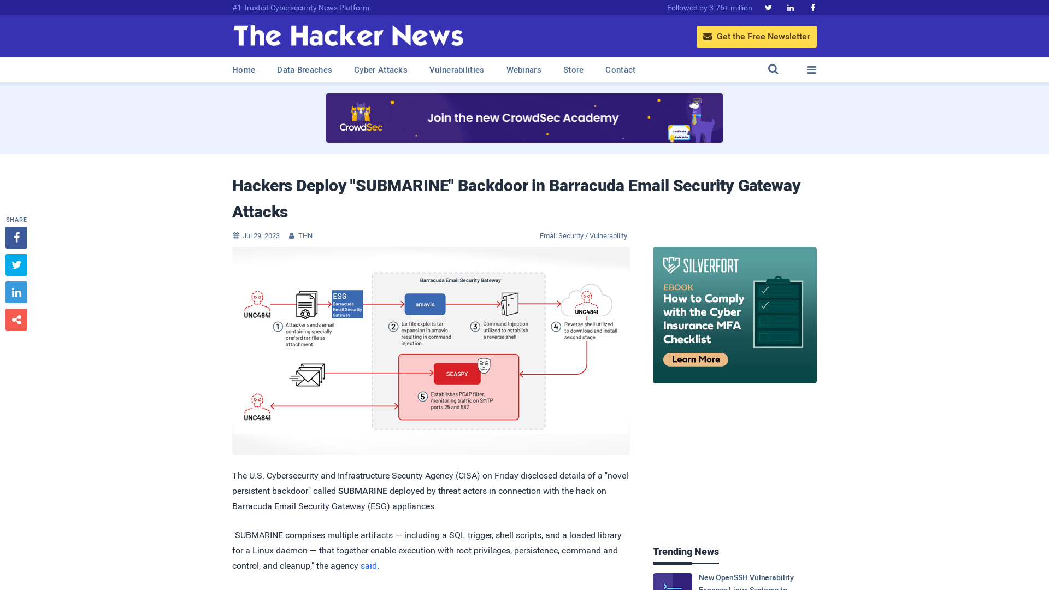Click the Webinars menu tab
This screenshot has height=590, width=1049.
point(524,70)
